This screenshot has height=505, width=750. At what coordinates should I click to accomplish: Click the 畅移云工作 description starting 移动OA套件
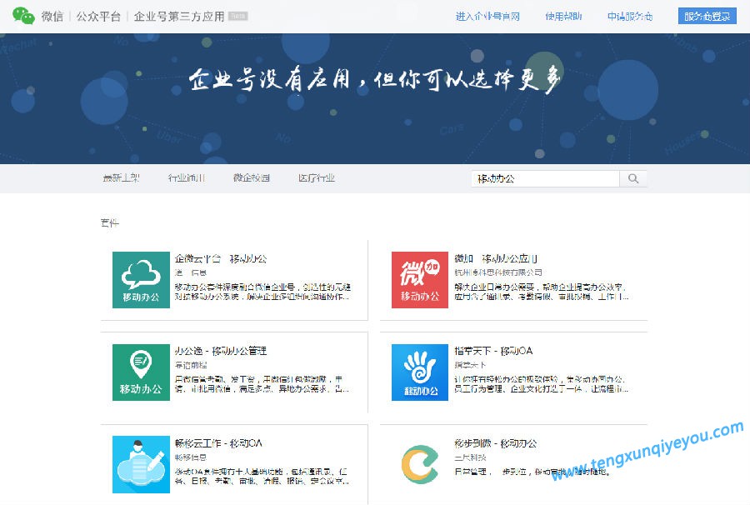[262, 477]
